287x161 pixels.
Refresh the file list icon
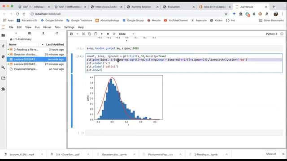click(x=57, y=34)
